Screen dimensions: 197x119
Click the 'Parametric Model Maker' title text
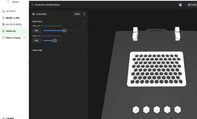pos(47,5)
